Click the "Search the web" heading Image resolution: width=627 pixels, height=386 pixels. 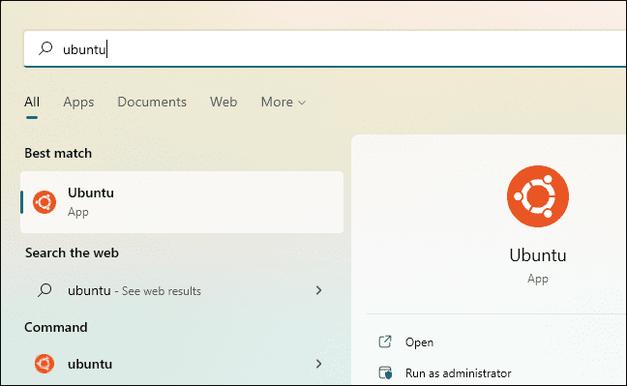click(72, 252)
